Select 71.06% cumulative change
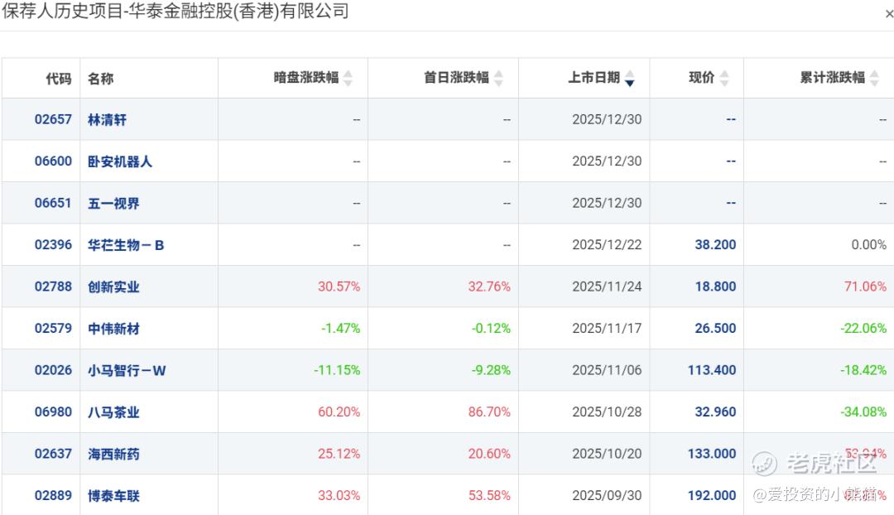Image resolution: width=894 pixels, height=515 pixels. [x=865, y=286]
